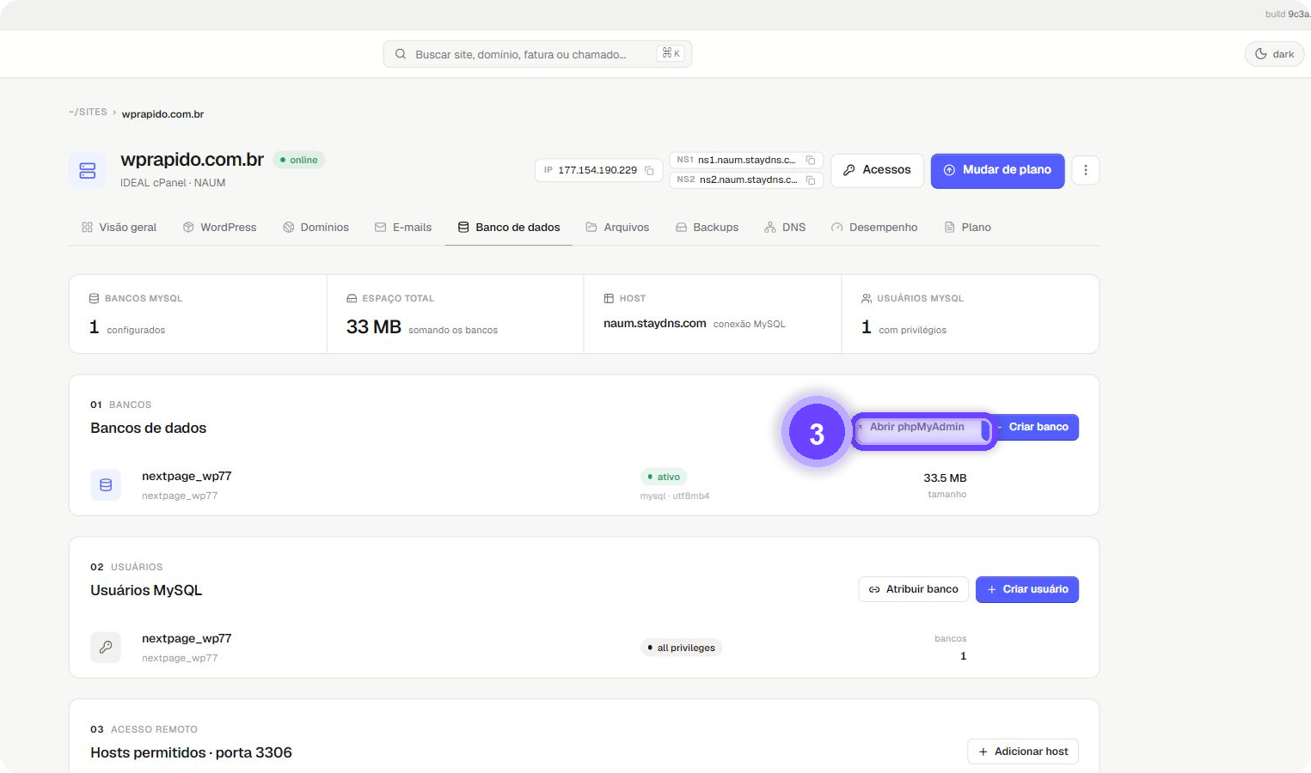Image resolution: width=1311 pixels, height=773 pixels.
Task: Click the search magnifier icon
Action: pos(401,54)
